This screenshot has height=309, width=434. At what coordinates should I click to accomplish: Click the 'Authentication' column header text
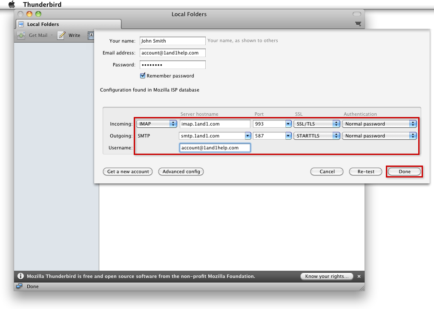[x=360, y=114]
